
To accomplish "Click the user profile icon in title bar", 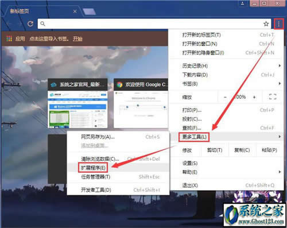I will [243, 3].
